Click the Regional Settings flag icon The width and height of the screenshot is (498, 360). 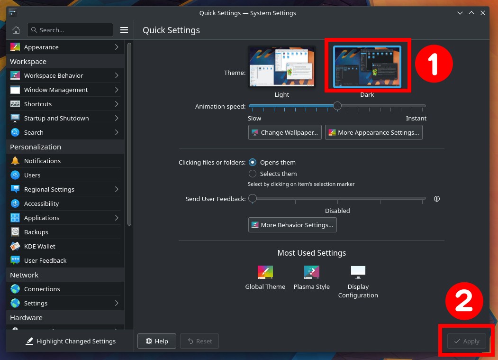tap(15, 189)
